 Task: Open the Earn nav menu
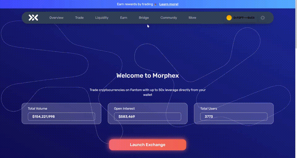pyautogui.click(x=123, y=18)
